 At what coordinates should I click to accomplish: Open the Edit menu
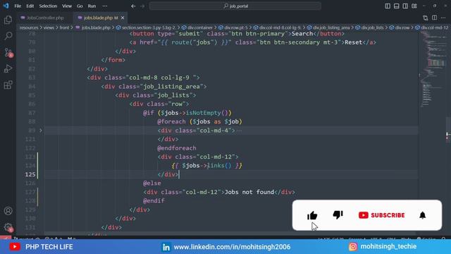click(30, 6)
